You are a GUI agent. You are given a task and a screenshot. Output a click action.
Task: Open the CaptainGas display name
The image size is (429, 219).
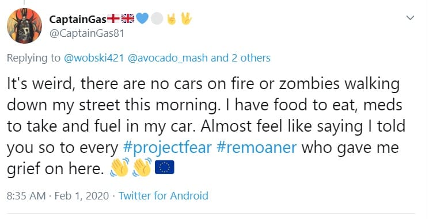pyautogui.click(x=78, y=19)
